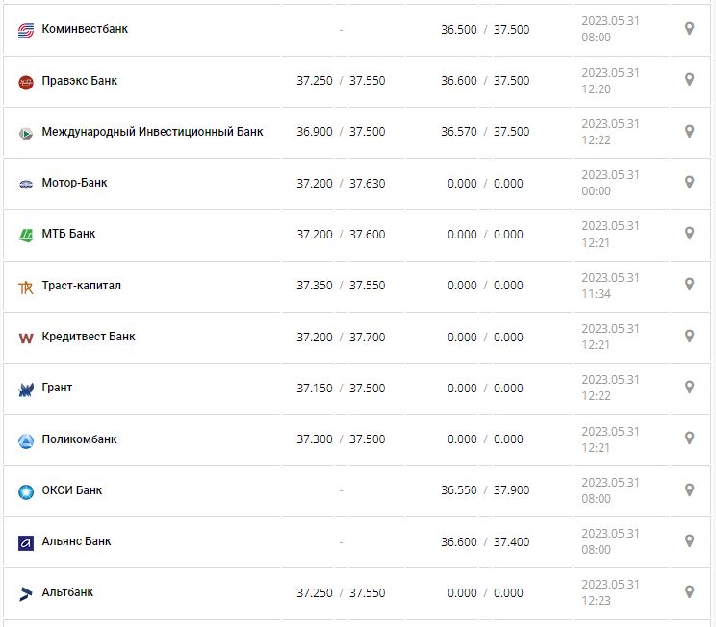716x627 pixels.
Task: Click Правэкс Банк name link
Action: tap(80, 81)
